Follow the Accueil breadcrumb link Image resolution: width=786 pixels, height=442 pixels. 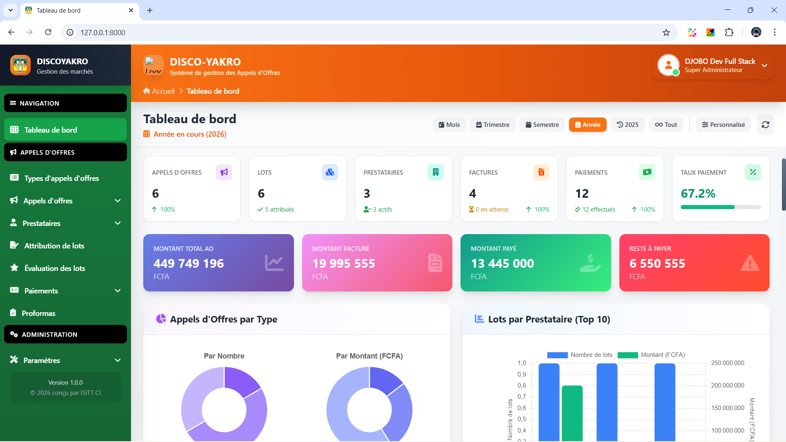[x=159, y=91]
